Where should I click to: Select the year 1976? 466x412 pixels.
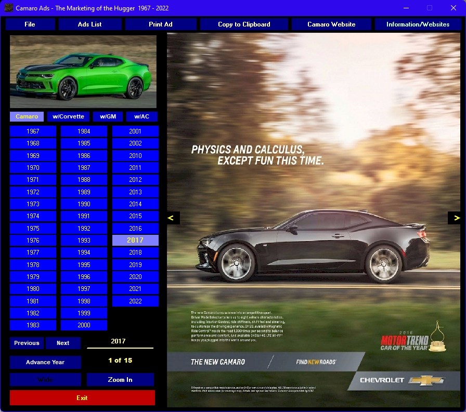33,241
